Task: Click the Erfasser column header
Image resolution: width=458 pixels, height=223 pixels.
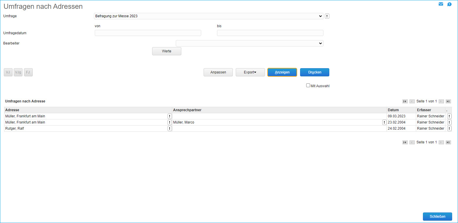Action: coord(431,110)
